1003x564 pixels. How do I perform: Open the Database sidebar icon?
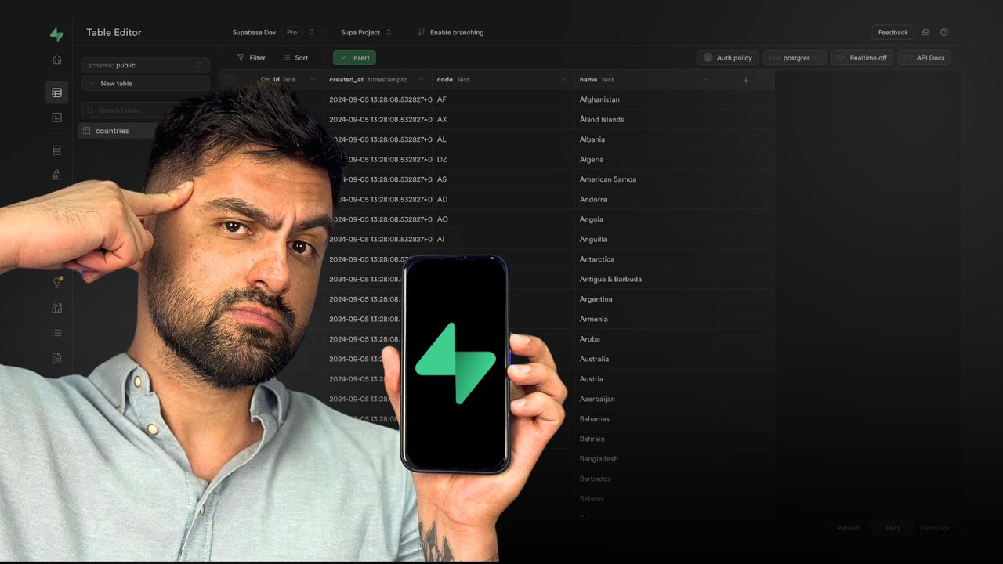click(56, 150)
